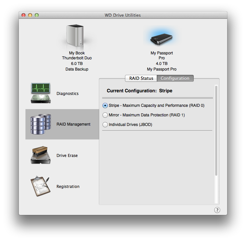246x241 pixels.
Task: Switch to the RAID Status tab
Action: tap(141, 78)
